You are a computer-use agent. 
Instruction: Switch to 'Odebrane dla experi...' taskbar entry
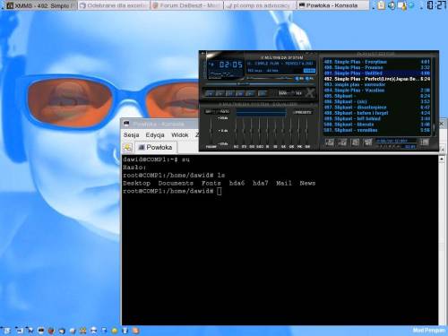[114, 5]
